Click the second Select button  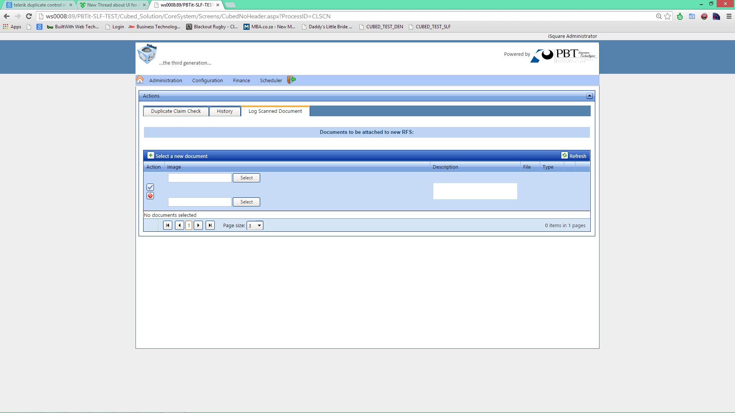click(x=246, y=202)
